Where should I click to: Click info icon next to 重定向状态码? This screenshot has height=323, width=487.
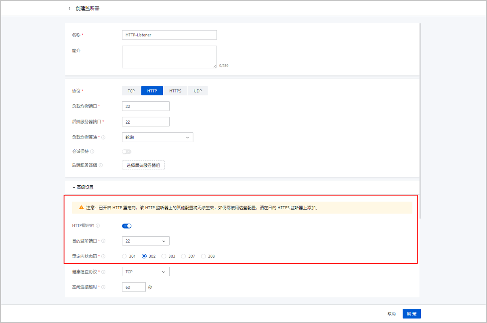[103, 256]
